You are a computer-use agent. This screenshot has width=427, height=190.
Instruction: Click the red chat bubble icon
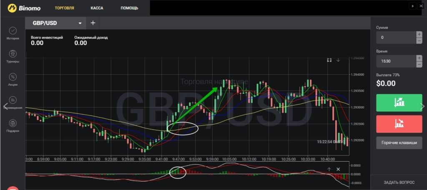click(x=13, y=188)
